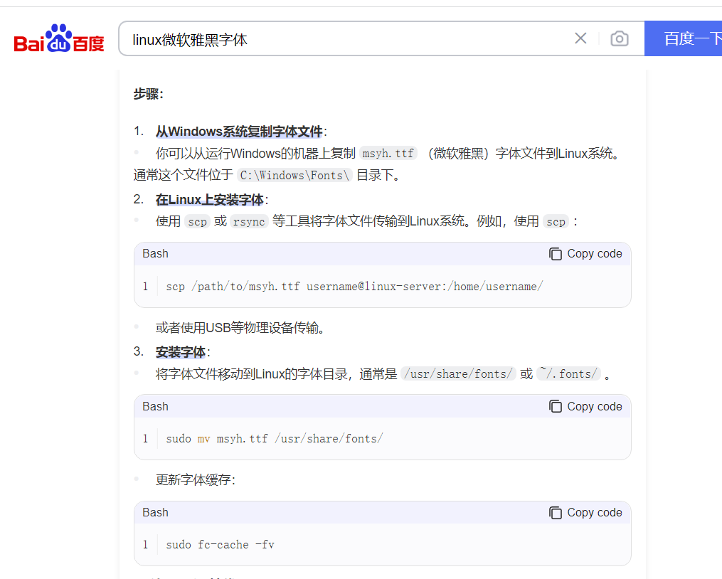Copy code of the sudo fc-cache block
Image resolution: width=722 pixels, height=579 pixels.
pyautogui.click(x=585, y=513)
